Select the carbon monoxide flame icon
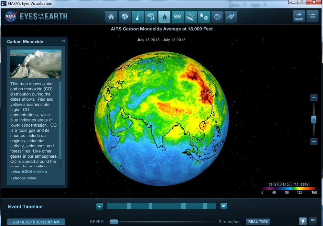 164,17
